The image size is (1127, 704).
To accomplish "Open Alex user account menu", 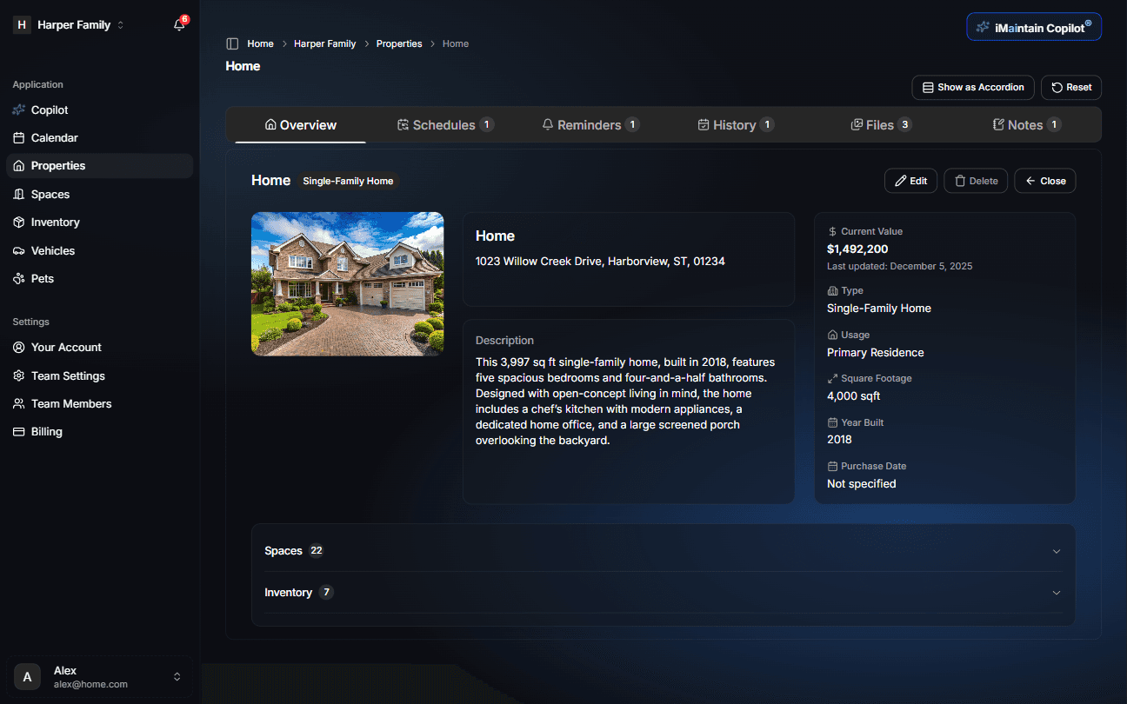I will 99,677.
